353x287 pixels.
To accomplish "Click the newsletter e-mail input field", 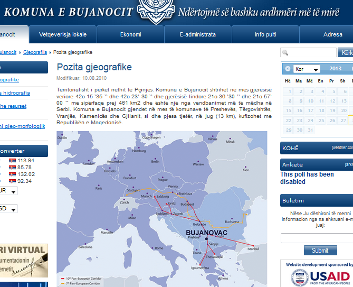I will click(x=317, y=238).
